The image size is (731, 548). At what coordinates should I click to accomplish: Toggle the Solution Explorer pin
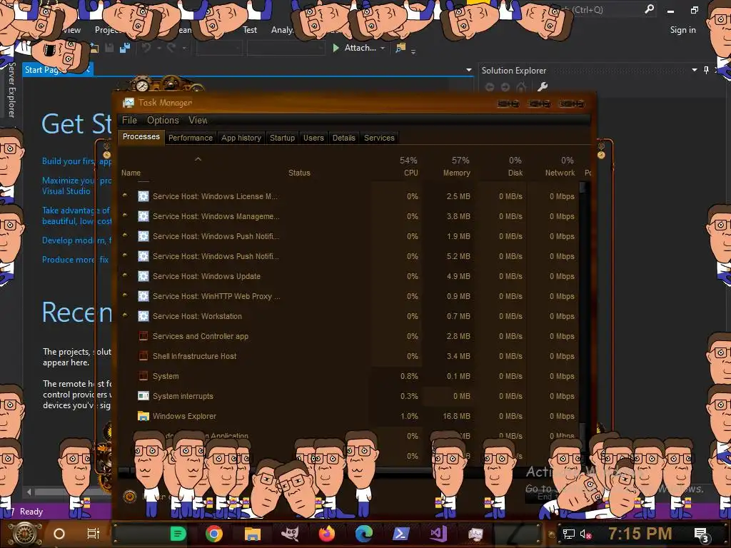tap(706, 70)
